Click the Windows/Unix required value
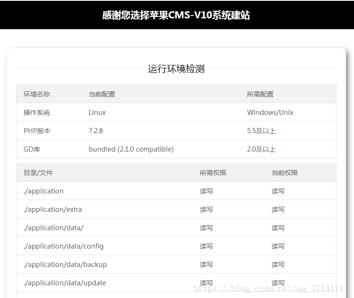This screenshot has width=354, height=298. tap(270, 113)
